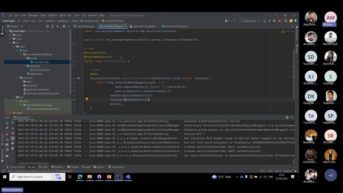Viewport: 343px width, 193px height.
Task: Click the yellow intention lightbulb in editor
Action: pos(87,99)
